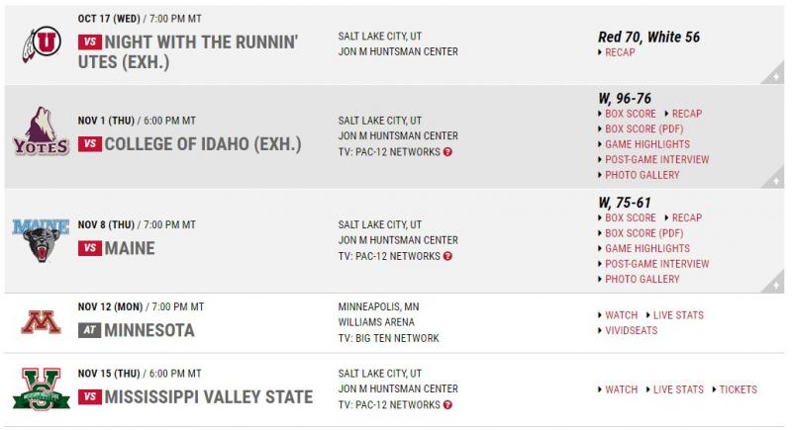Collapse the Maine game row corner arrow

[773, 284]
